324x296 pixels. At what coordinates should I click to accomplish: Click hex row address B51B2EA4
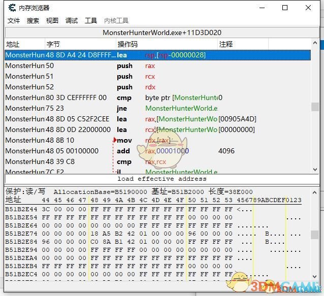[21, 258]
